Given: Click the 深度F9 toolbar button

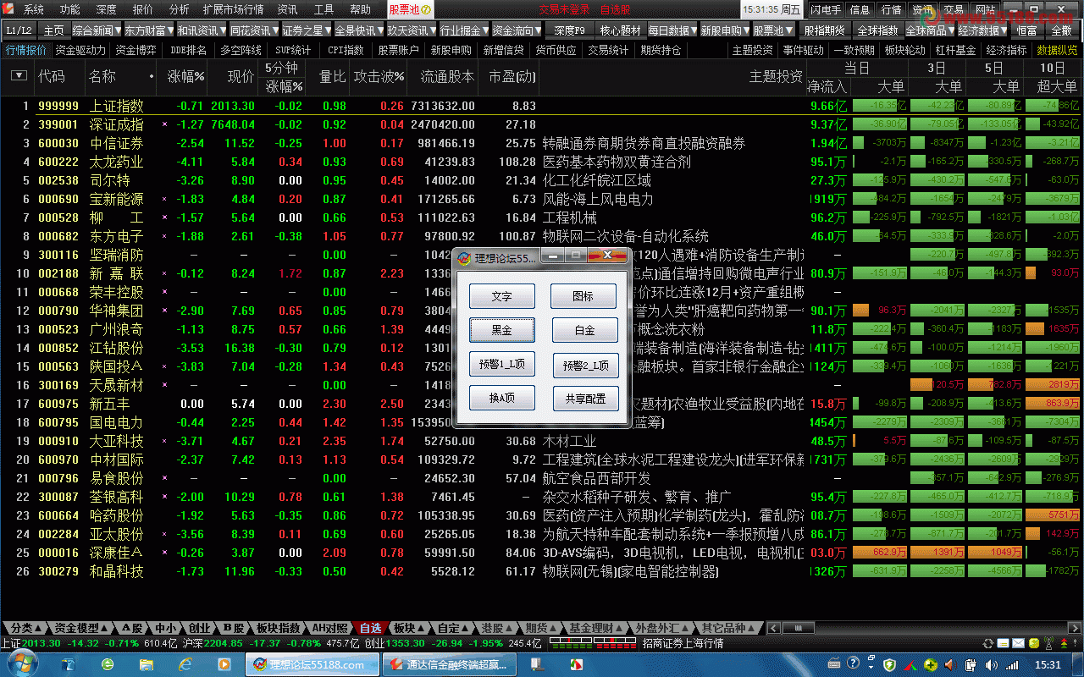Looking at the screenshot, I should (570, 30).
